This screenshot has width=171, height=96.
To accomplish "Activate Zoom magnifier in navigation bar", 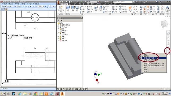I will pyautogui.click(x=168, y=41).
